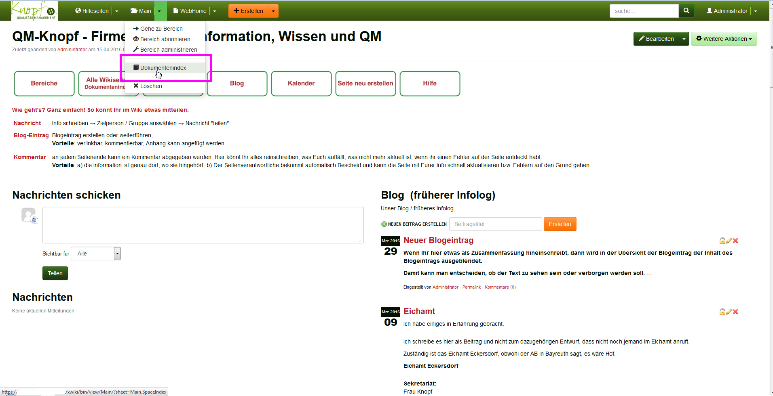Click the pencil edit icon for Neuer Blogeintrag

tap(729, 241)
